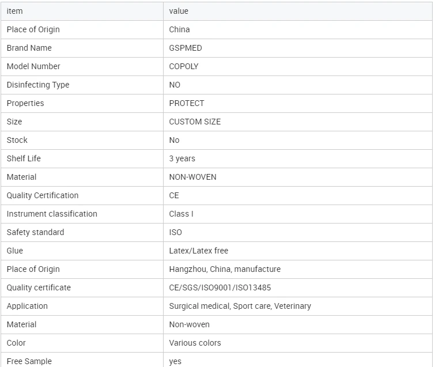
Task: Click the CE/SGS/ISO9001/ISO13485 certificate value
Action: pos(220,287)
